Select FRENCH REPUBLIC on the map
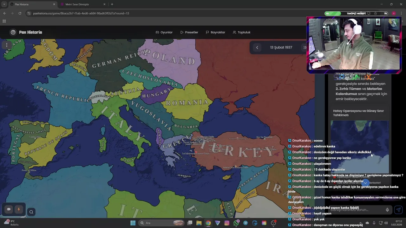 click(x=63, y=94)
